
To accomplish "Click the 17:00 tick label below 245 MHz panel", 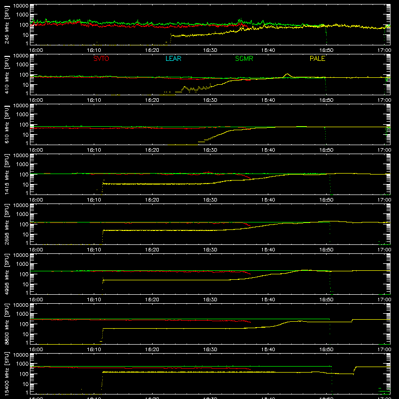I will tap(384, 50).
